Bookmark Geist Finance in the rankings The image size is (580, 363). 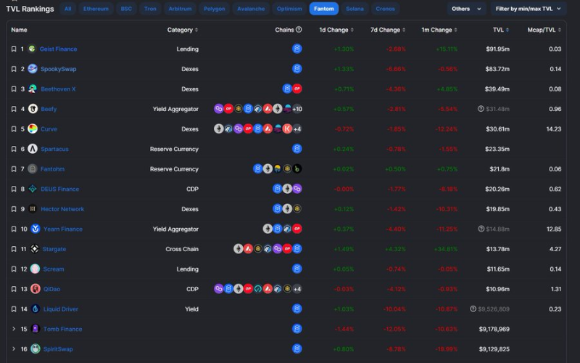pyautogui.click(x=14, y=49)
